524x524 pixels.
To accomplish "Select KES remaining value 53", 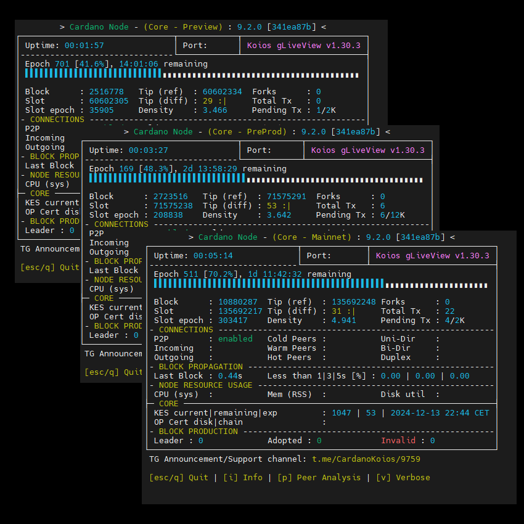I will 371,413.
